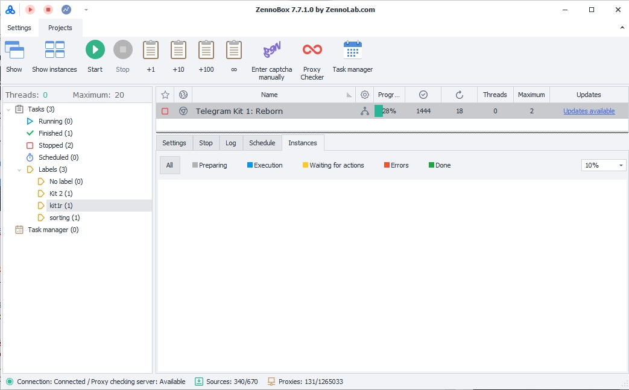629x390 pixels.
Task: Click red stopped status icon of Telegram Kit
Action: point(165,111)
